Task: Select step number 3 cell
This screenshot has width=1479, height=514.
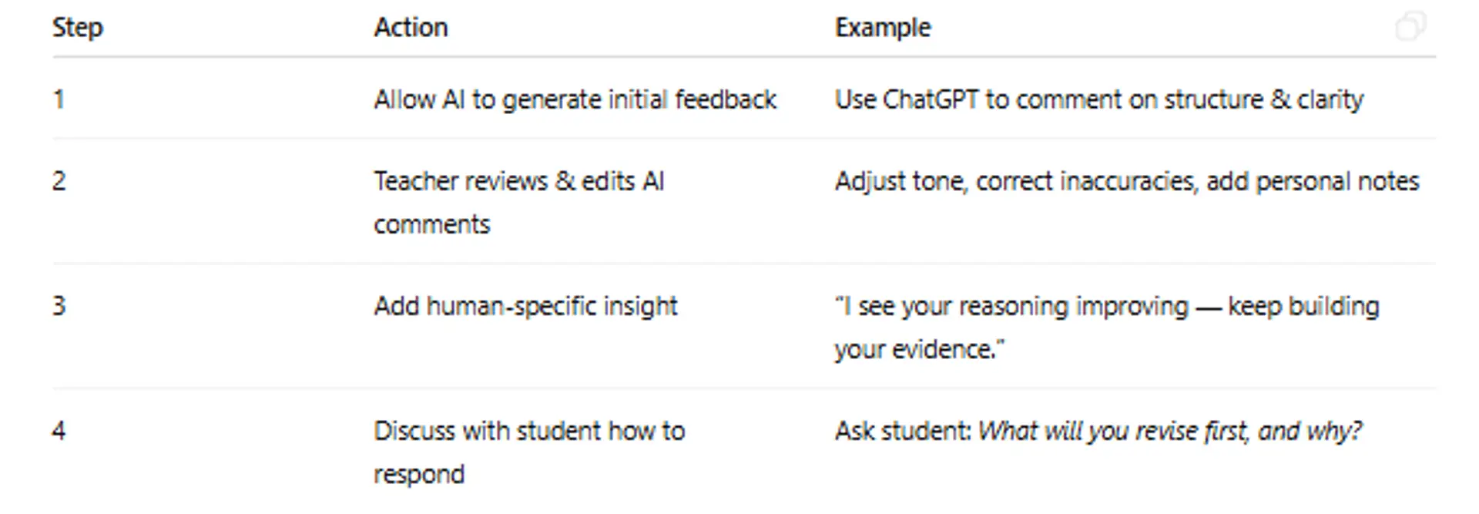Action: coord(59,306)
